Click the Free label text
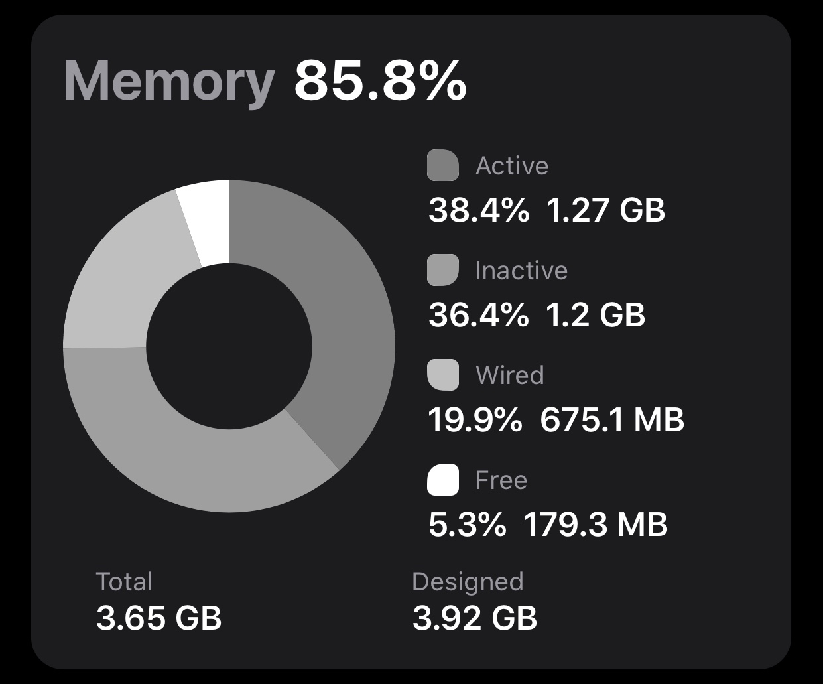Screen dimensions: 823x684 (501, 480)
